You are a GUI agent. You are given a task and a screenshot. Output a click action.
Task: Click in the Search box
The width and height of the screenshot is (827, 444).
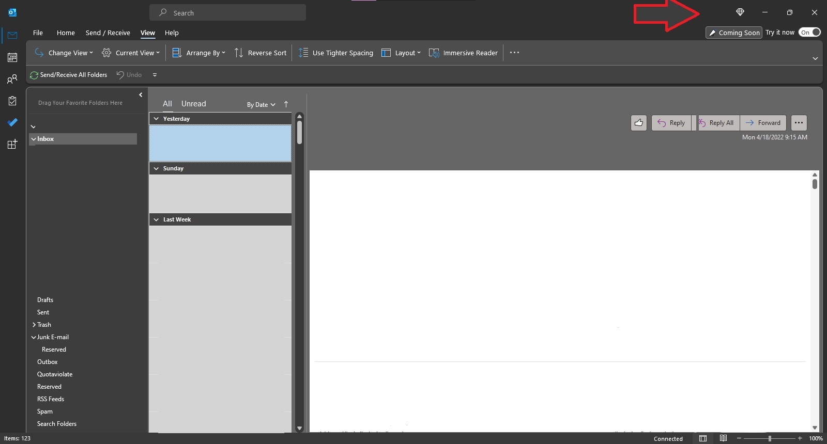click(x=227, y=12)
